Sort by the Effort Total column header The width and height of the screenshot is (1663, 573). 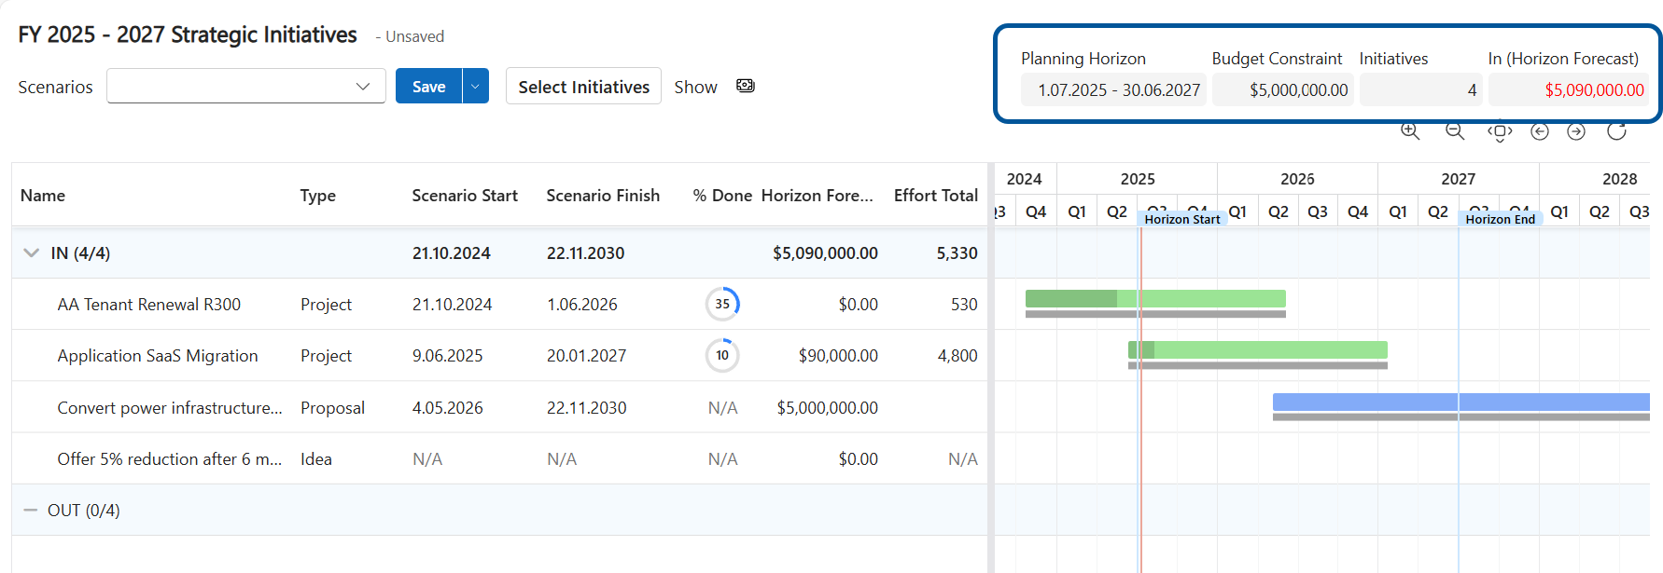(935, 196)
